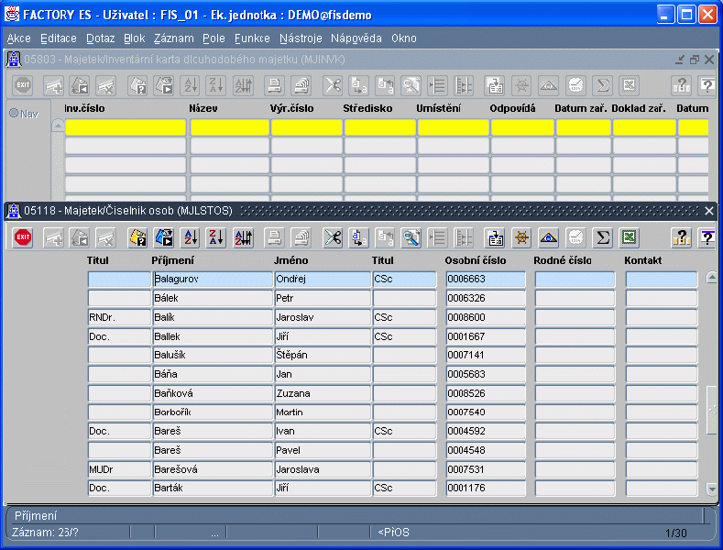Sort ascending A-Z in Číselník osob toolbar
This screenshot has height=550, width=723.
click(191, 237)
